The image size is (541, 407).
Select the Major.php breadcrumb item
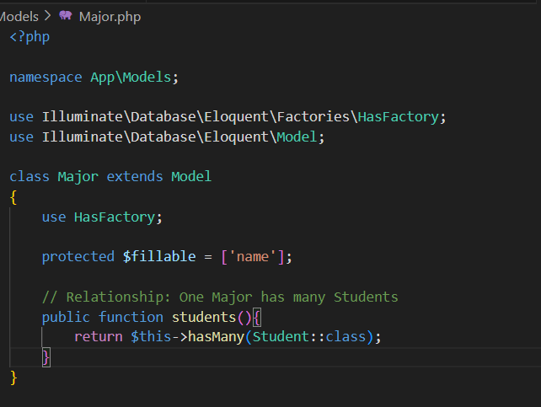coord(110,16)
